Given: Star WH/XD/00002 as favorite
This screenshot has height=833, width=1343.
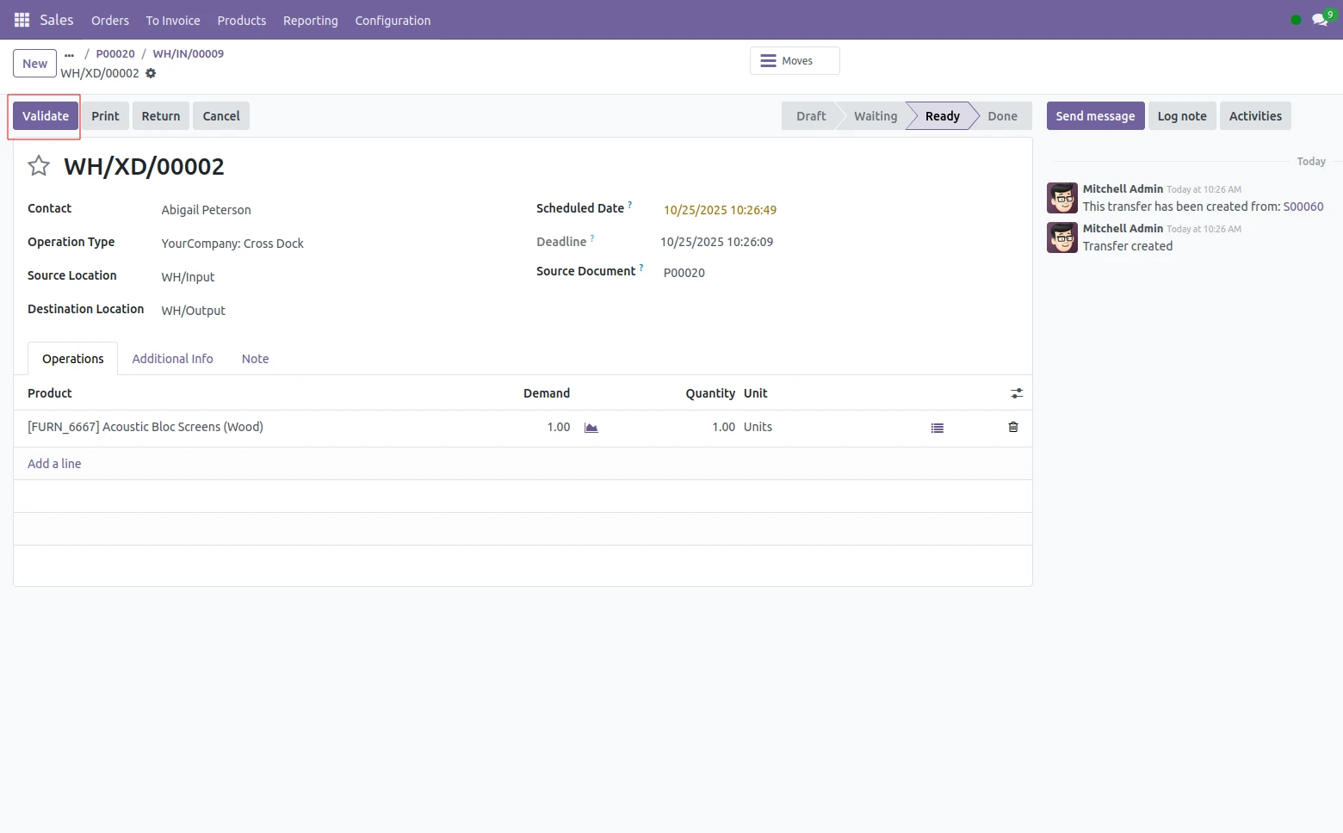Looking at the screenshot, I should pyautogui.click(x=39, y=166).
